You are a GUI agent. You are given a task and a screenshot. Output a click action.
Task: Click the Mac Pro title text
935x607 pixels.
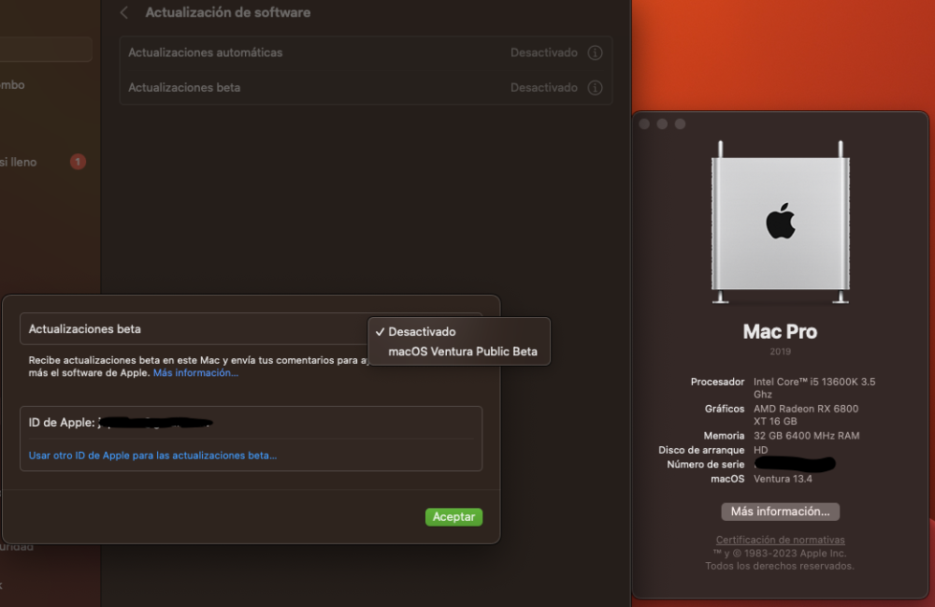click(780, 331)
